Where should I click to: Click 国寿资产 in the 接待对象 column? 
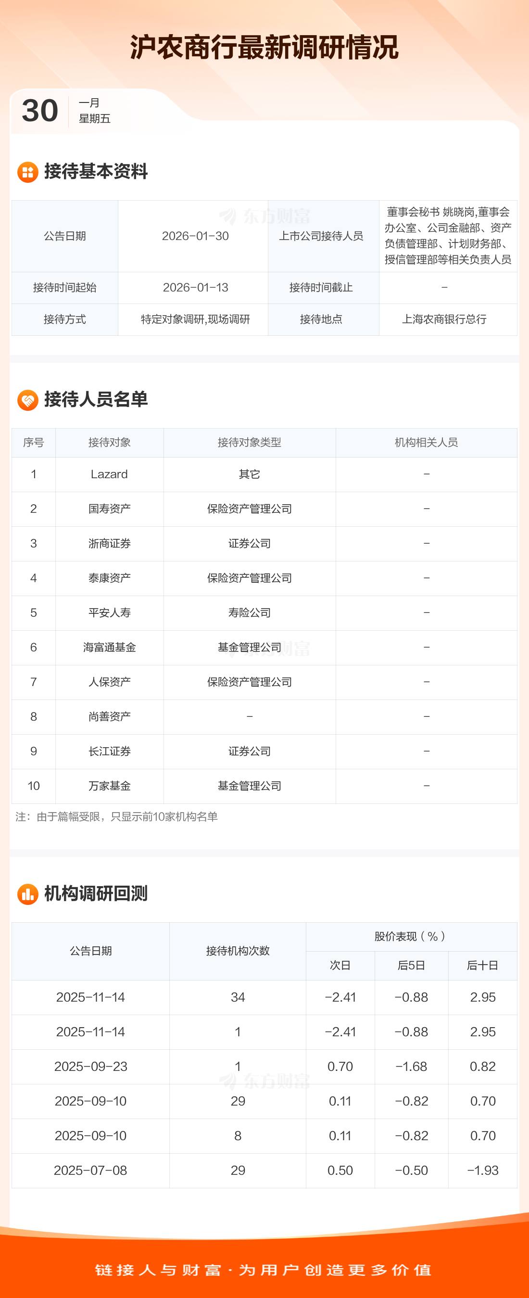pyautogui.click(x=109, y=509)
